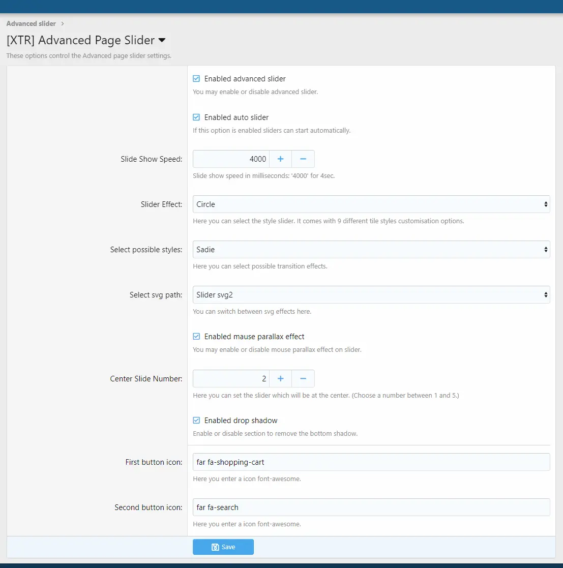The image size is (563, 568).
Task: Decrease Center Slide Number with minus icon
Action: coord(303,378)
